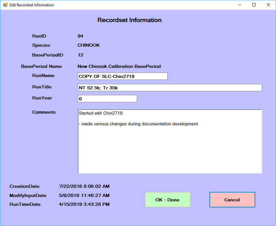This screenshot has height=226, width=276.
Task: Click the application icon in title bar
Action: click(x=5, y=5)
